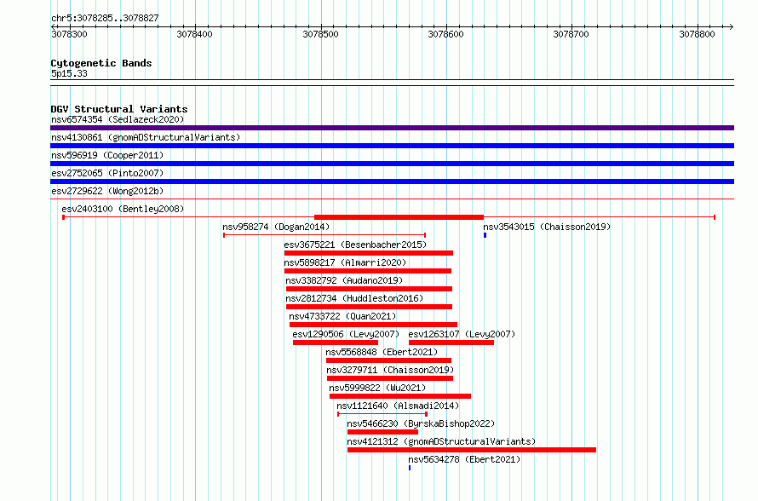Click the nsv958274 (Dogan2014) label

[x=276, y=227]
